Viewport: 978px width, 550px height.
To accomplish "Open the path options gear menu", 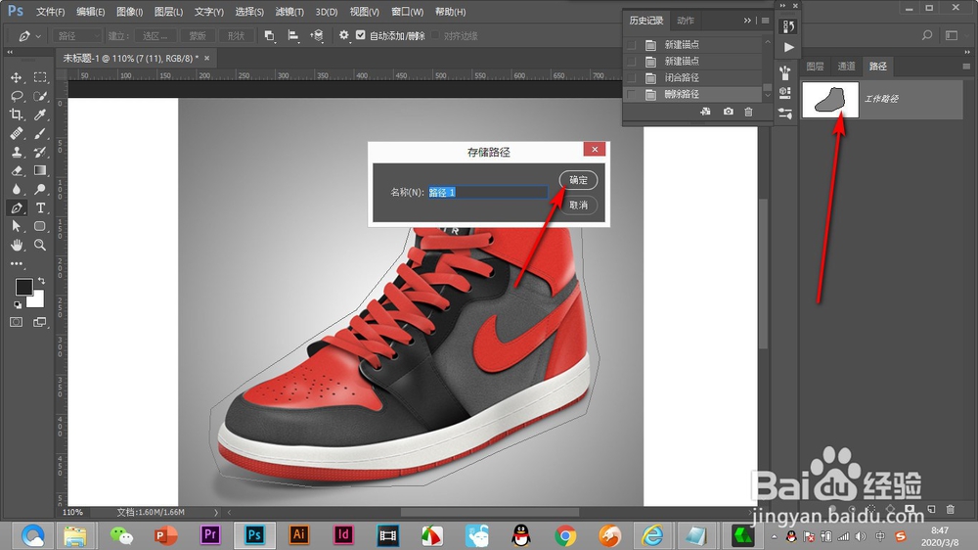I will 343,35.
